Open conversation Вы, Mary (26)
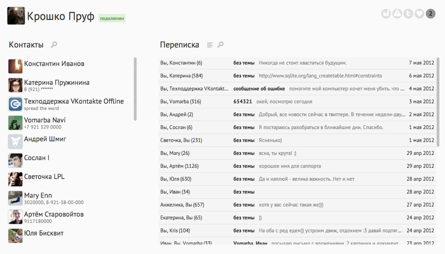Image resolution: width=445 pixels, height=254 pixels. tap(297, 153)
